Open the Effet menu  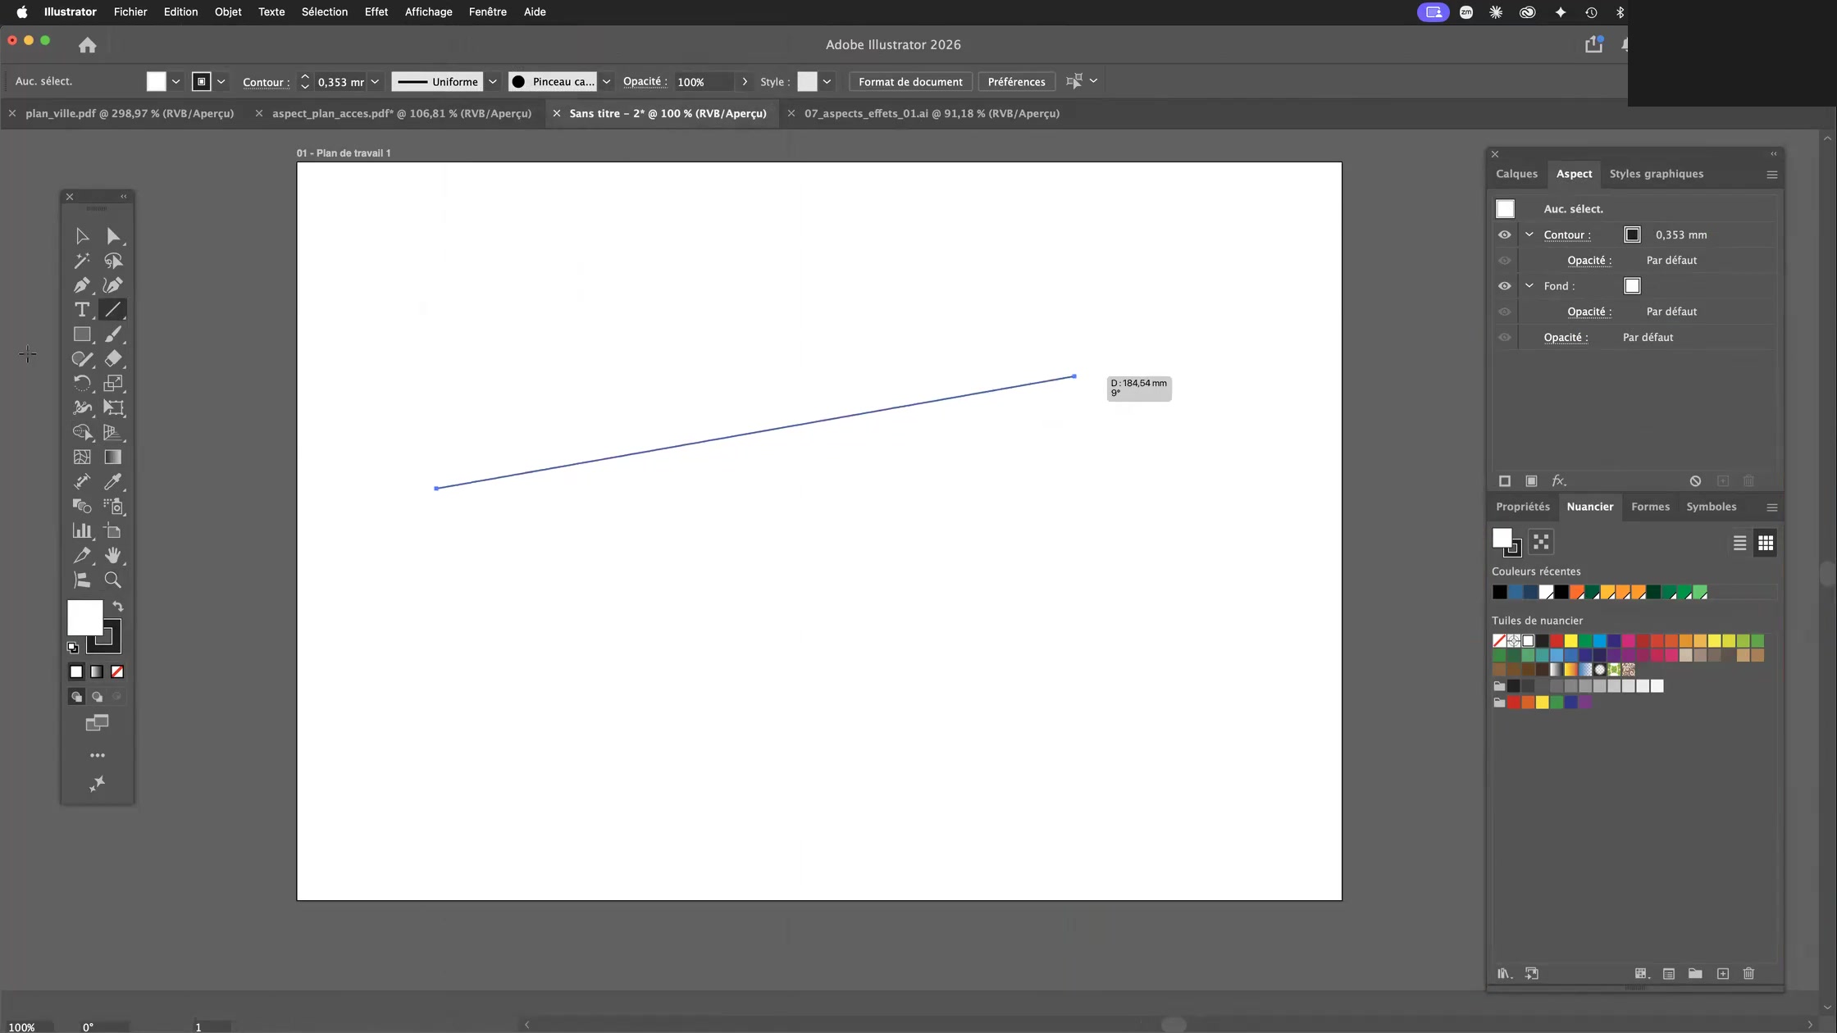[x=376, y=11]
